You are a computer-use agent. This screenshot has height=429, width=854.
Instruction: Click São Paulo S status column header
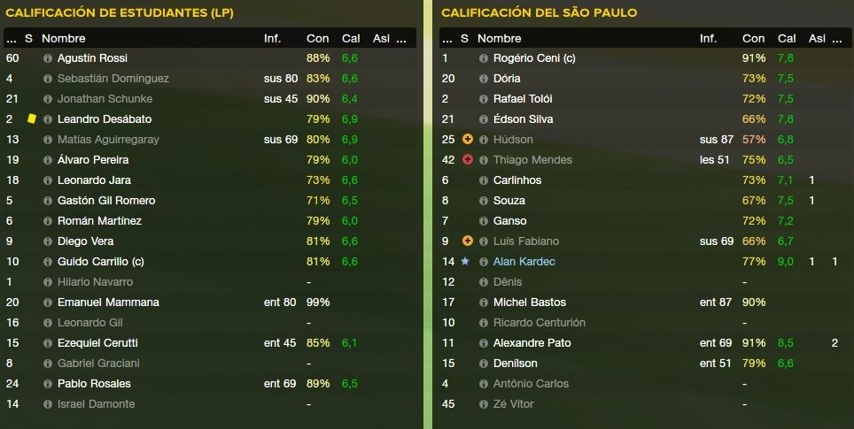coord(464,39)
